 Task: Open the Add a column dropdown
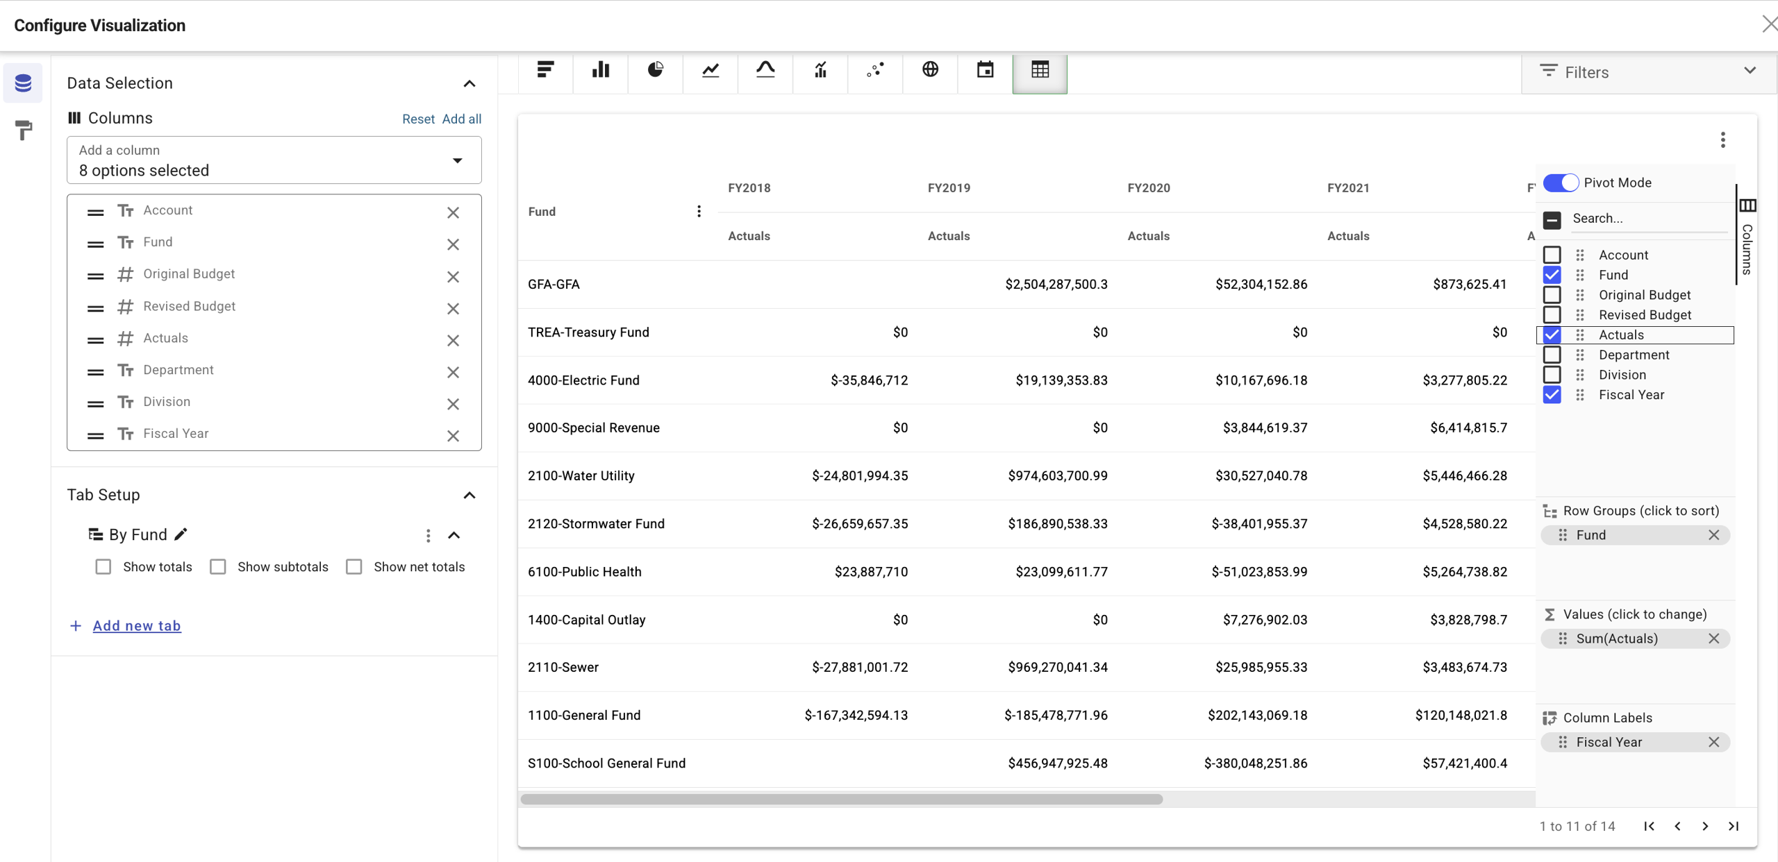click(x=274, y=160)
